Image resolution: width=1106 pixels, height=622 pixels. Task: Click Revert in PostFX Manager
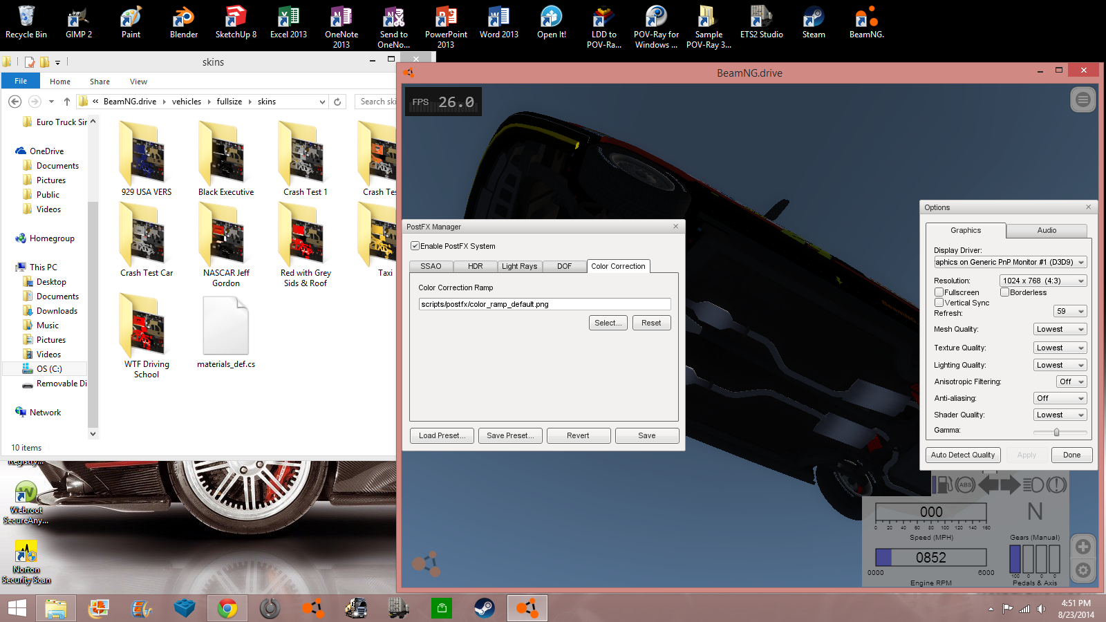pos(579,435)
